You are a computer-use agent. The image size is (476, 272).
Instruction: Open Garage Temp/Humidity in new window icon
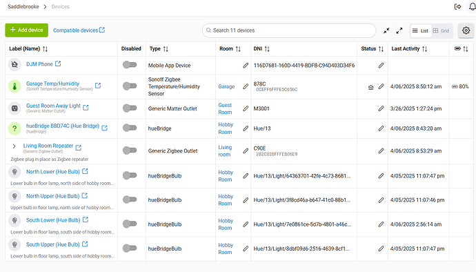98,86
